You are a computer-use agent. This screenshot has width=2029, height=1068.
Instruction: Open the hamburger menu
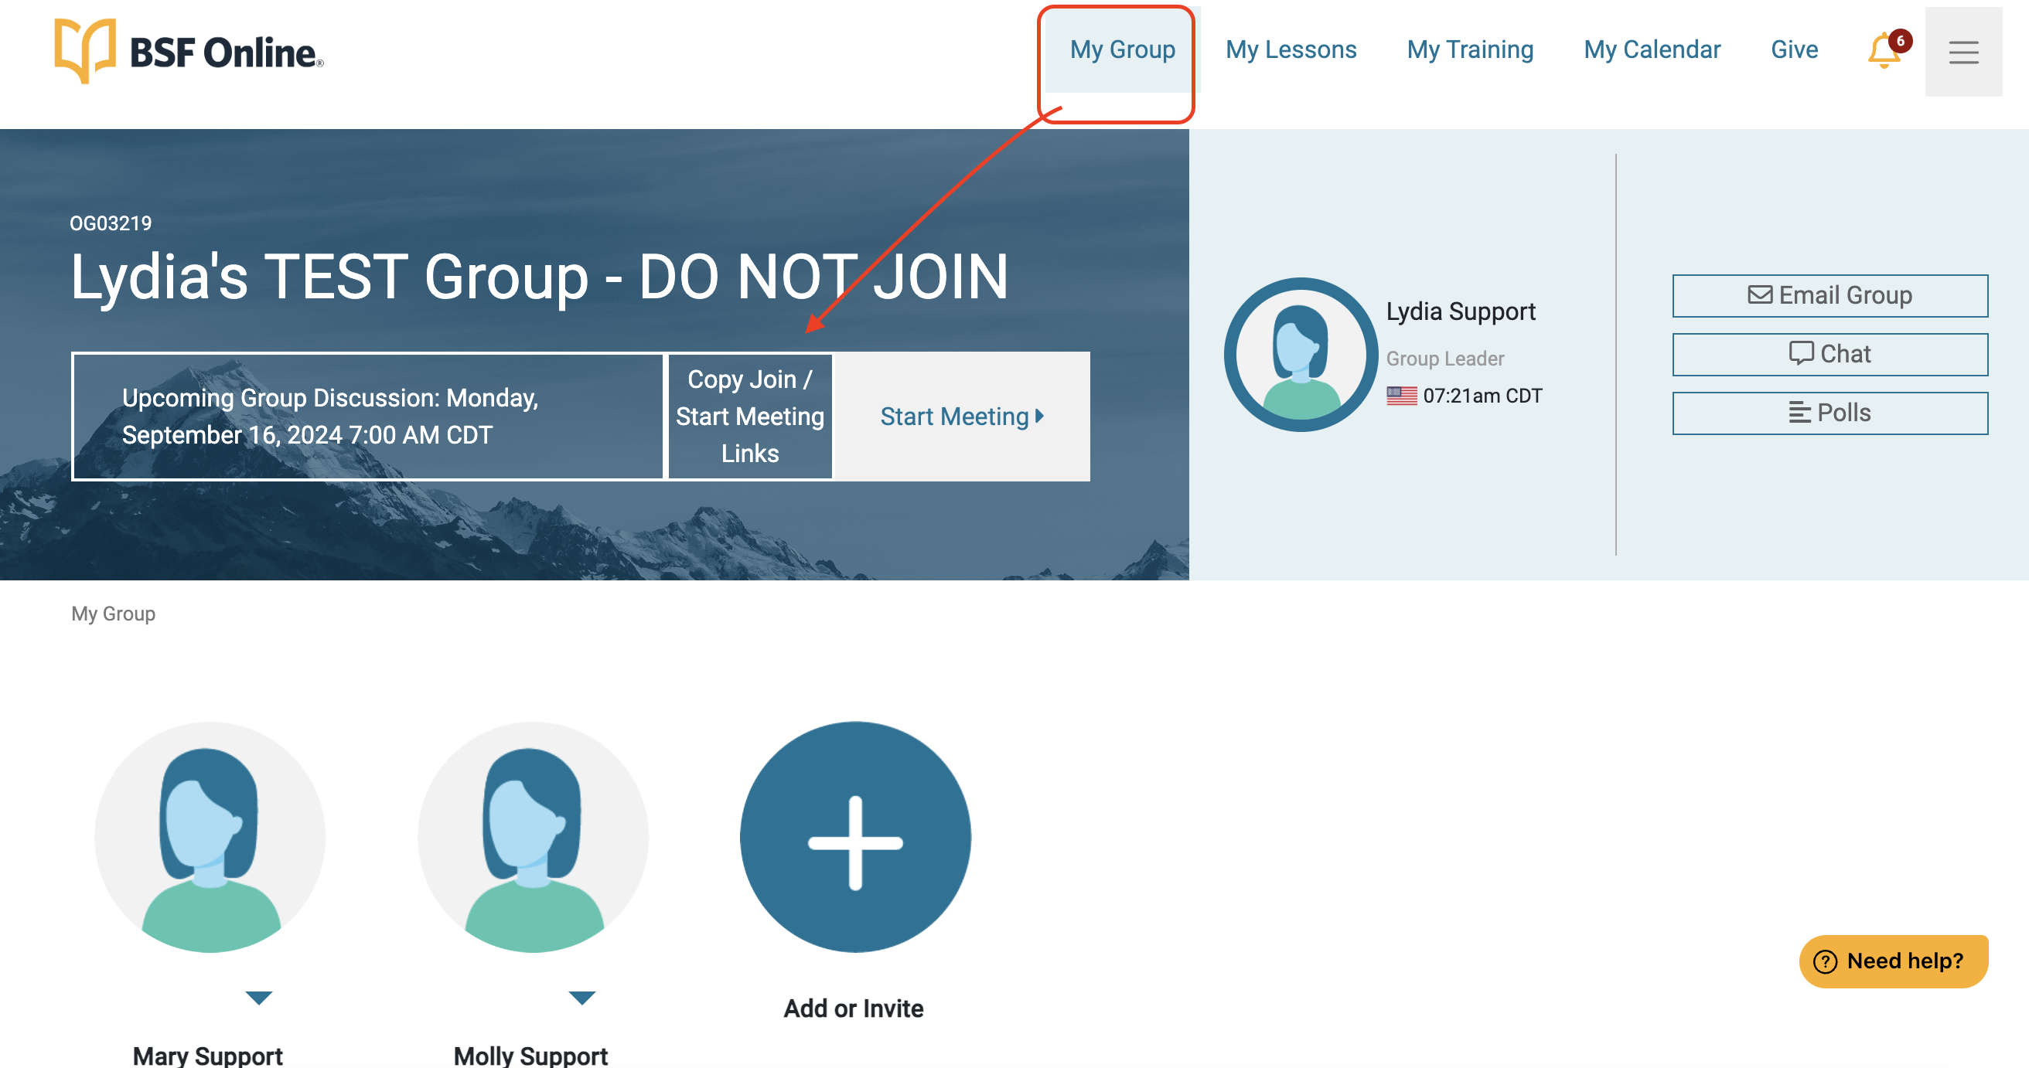(x=1963, y=52)
